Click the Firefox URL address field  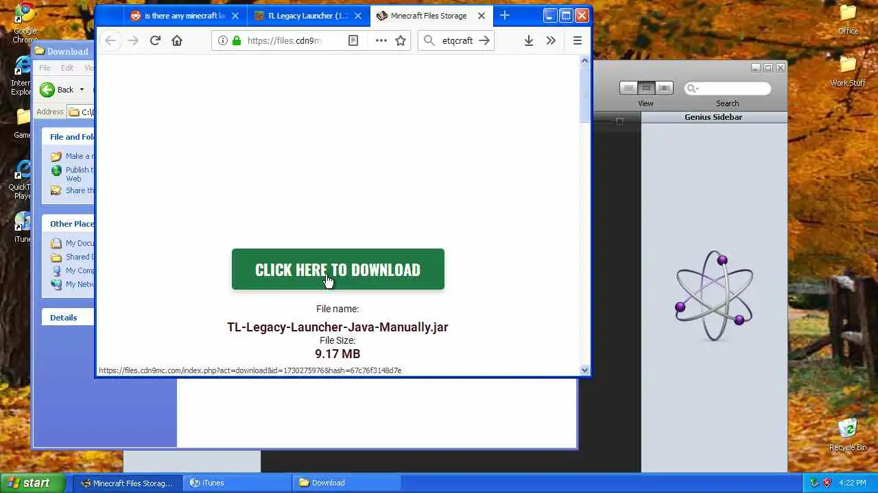tap(284, 40)
